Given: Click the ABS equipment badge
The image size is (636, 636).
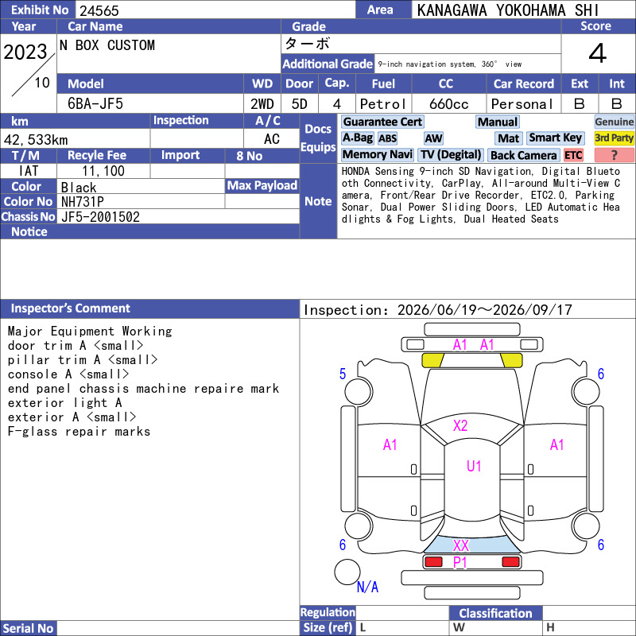Looking at the screenshot, I should click(387, 138).
